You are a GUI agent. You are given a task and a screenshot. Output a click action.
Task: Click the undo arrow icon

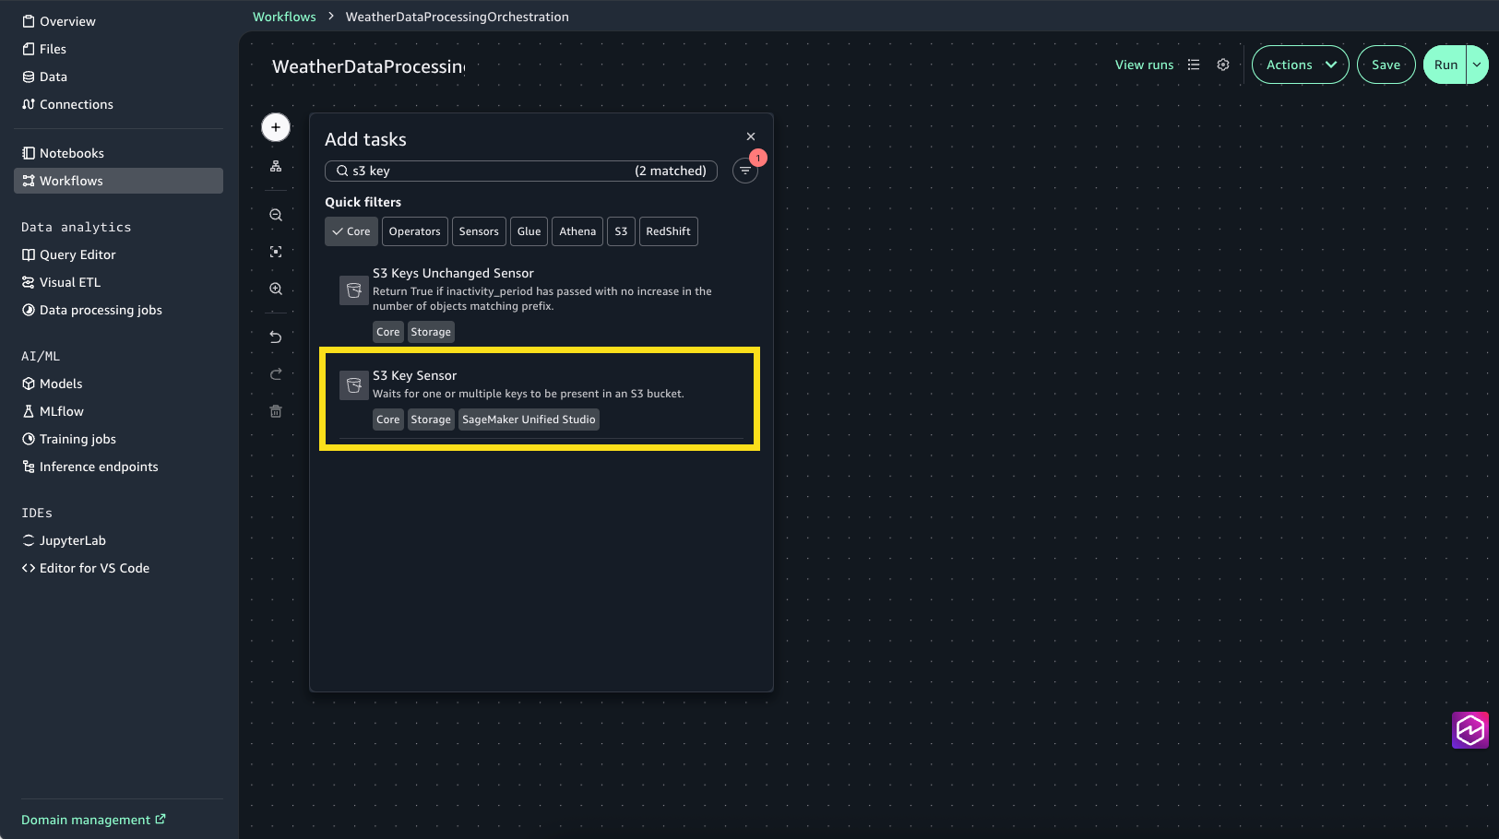pyautogui.click(x=276, y=337)
